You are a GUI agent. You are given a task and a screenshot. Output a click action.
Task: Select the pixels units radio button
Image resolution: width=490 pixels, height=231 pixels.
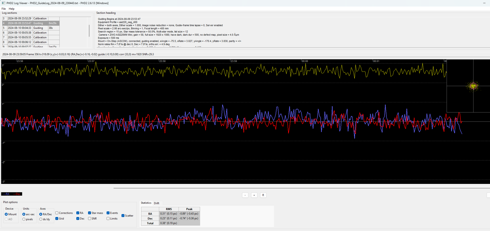[x=24, y=219]
